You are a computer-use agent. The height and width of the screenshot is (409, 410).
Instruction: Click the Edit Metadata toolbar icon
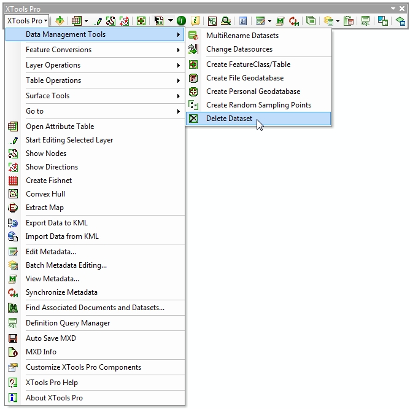(x=260, y=21)
